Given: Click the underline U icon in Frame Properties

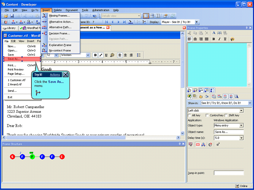Looking at the screenshot, I should pyautogui.click(x=225, y=39).
